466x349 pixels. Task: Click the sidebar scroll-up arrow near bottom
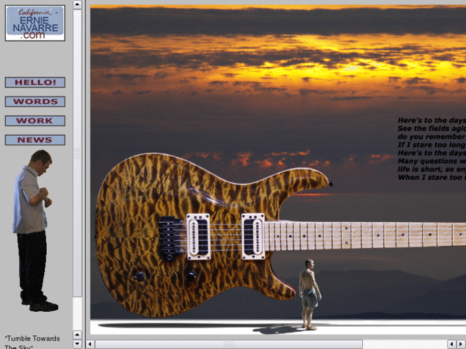coord(78,335)
